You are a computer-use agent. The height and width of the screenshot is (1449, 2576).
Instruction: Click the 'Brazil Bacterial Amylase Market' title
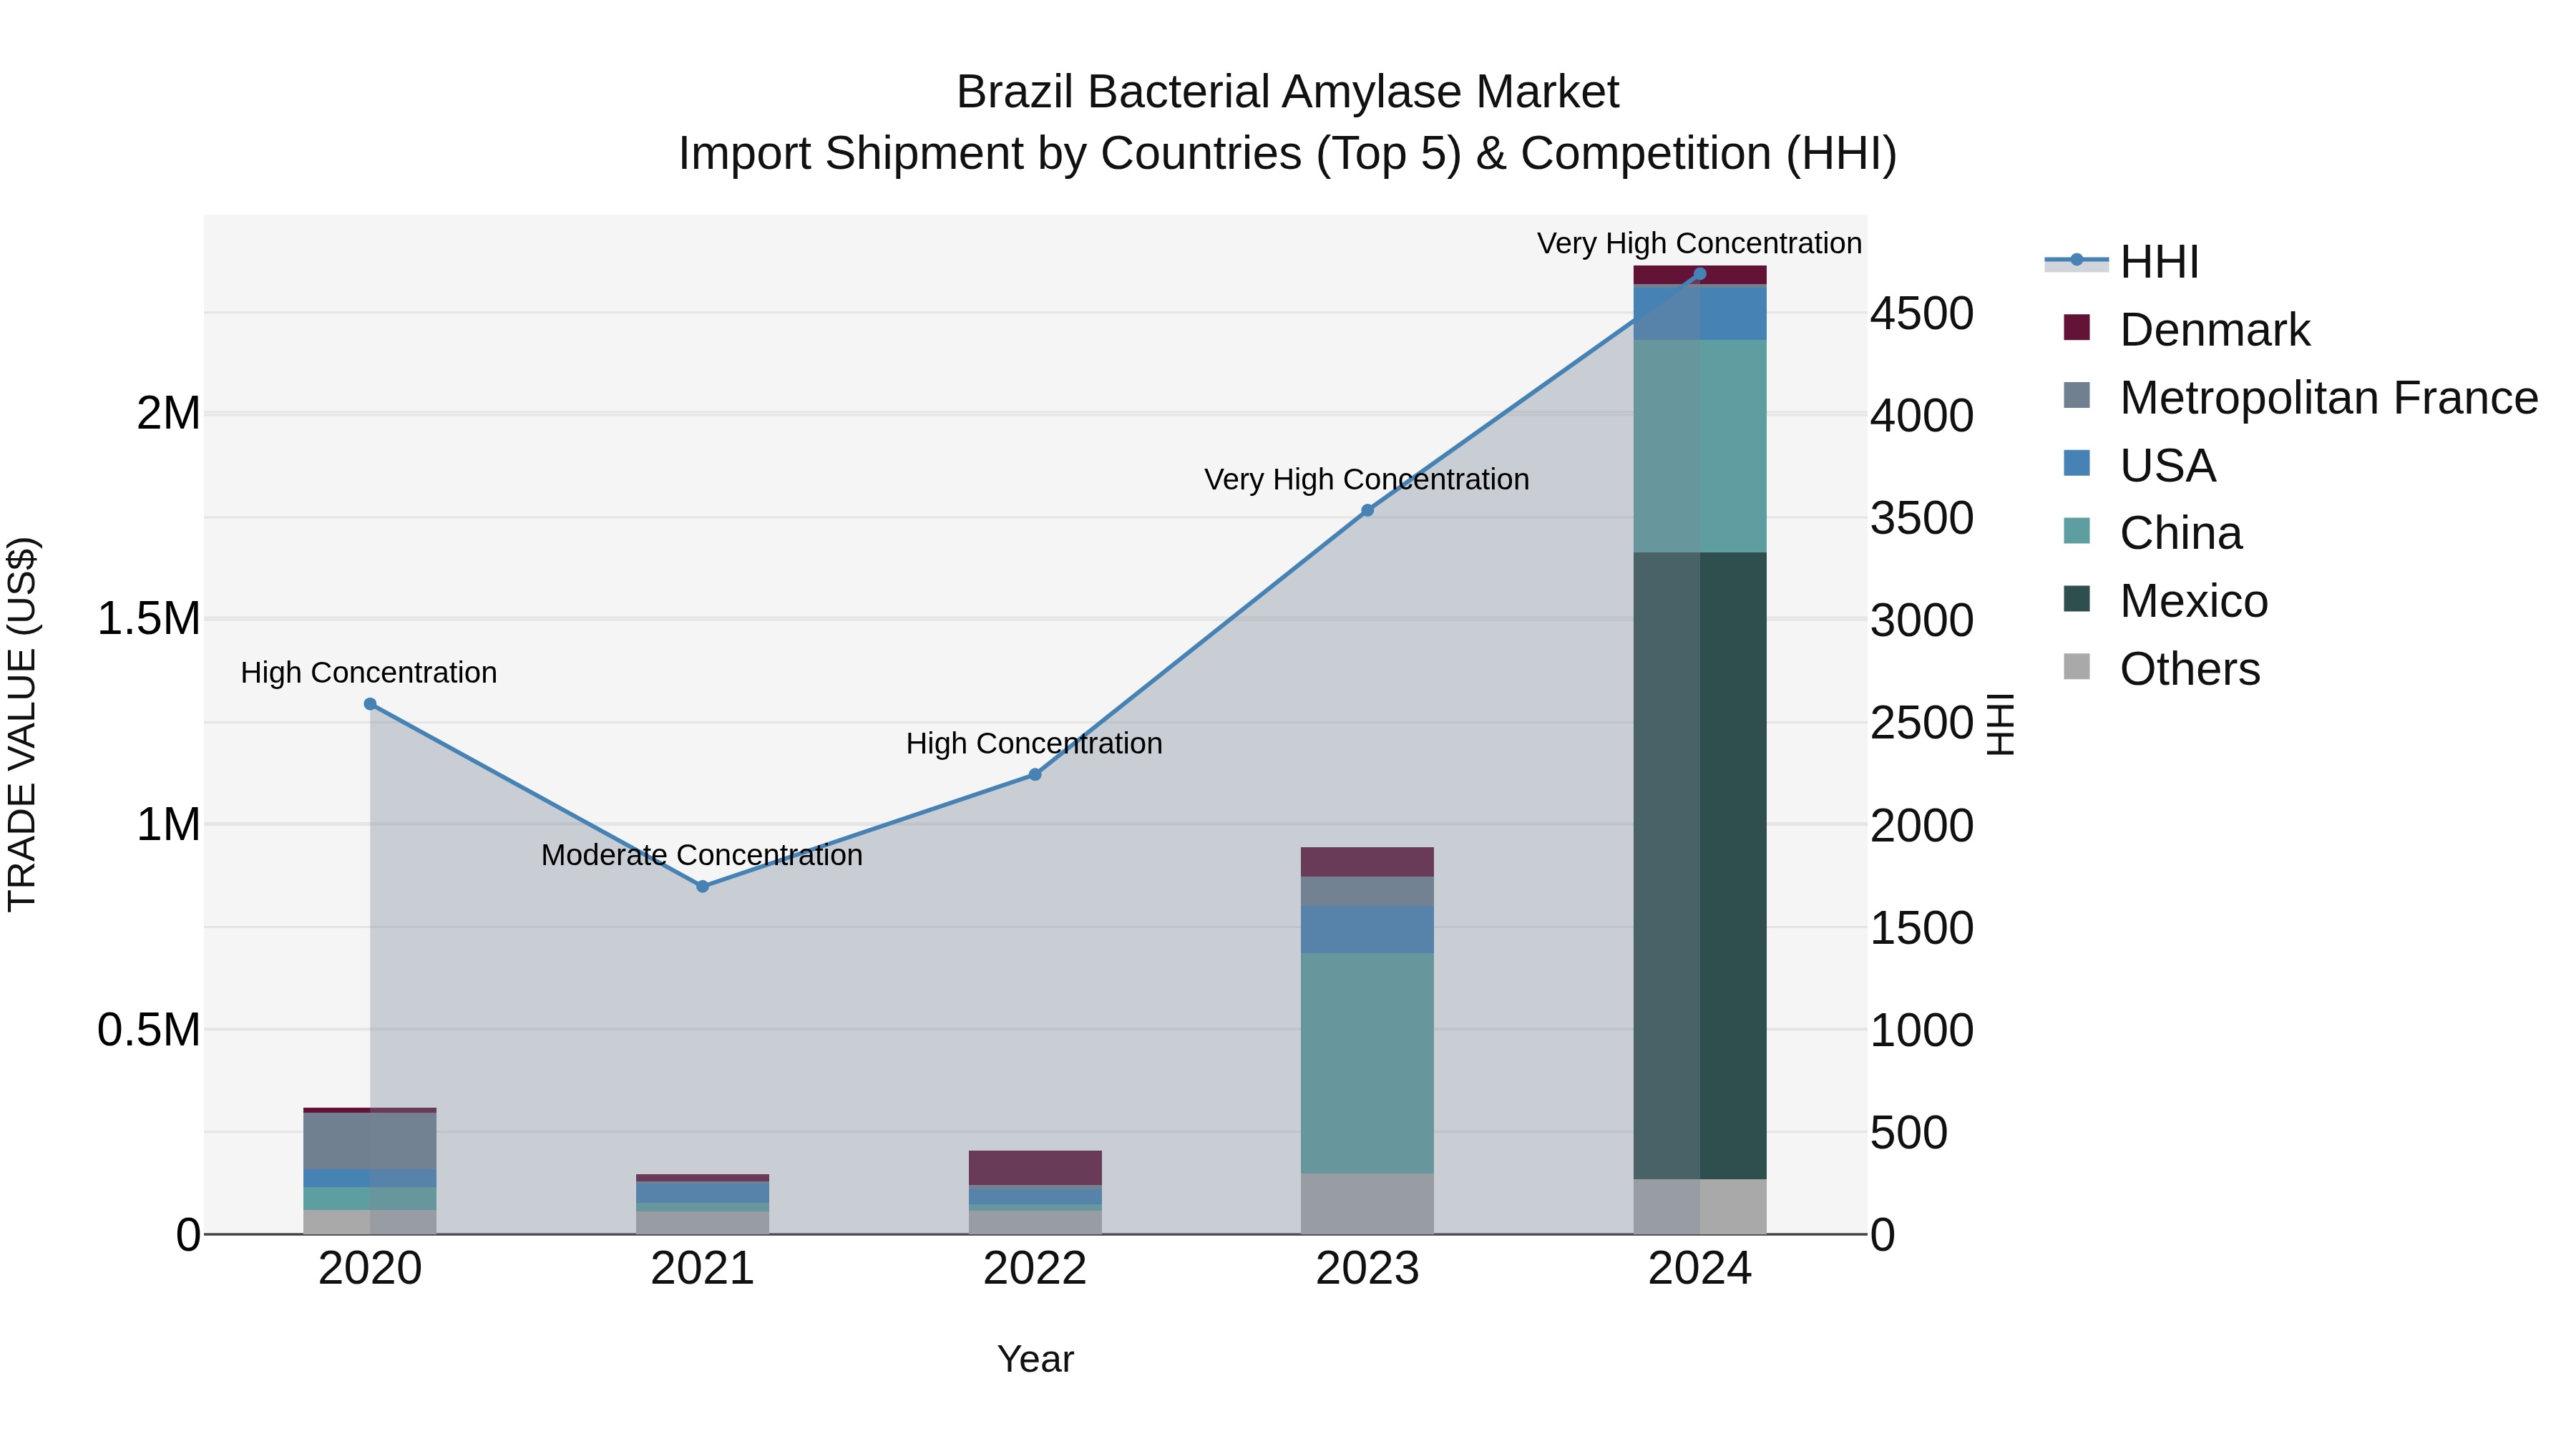click(1288, 92)
